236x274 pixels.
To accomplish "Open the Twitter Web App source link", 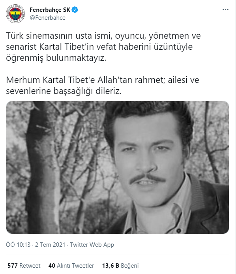I will (x=92, y=245).
